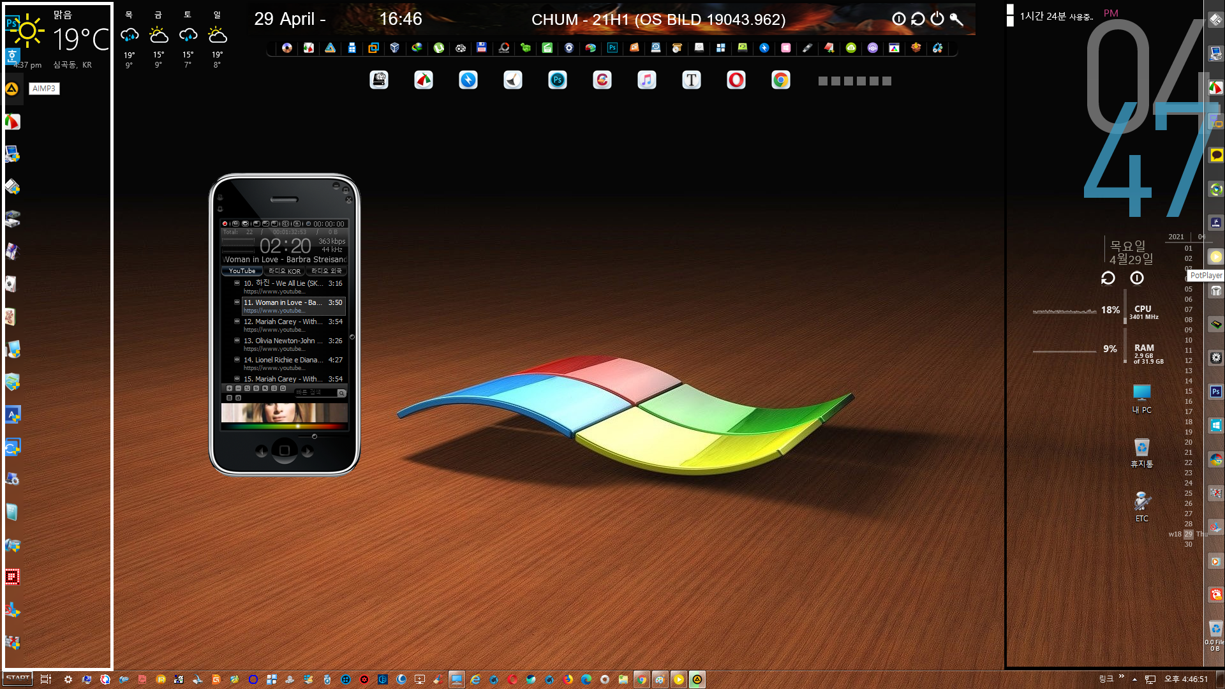Open the broom cleaner icon in center dock
This screenshot has height=689, width=1225.
(x=513, y=80)
